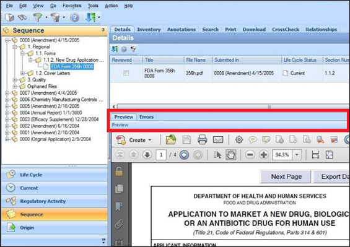The width and height of the screenshot is (350, 247).
Task: Click the binoculars find icon in main toolbar
Action: (22, 17)
